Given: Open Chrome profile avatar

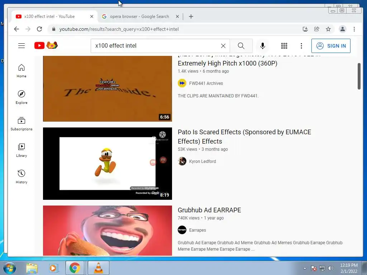Looking at the screenshot, I should tap(342, 29).
